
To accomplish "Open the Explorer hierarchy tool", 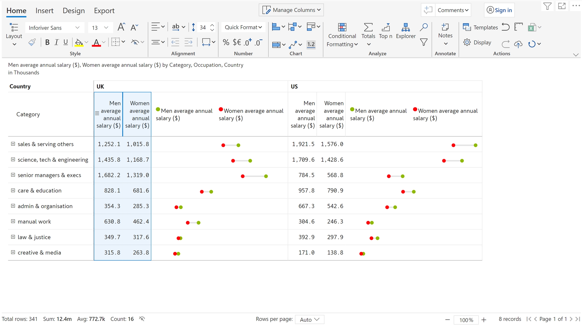I will pyautogui.click(x=405, y=27).
